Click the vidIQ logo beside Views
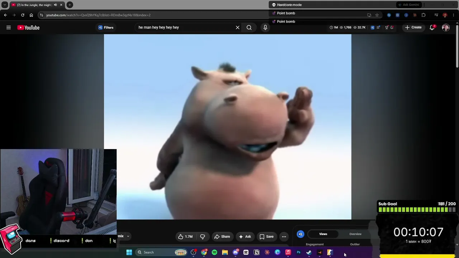 click(x=301, y=234)
